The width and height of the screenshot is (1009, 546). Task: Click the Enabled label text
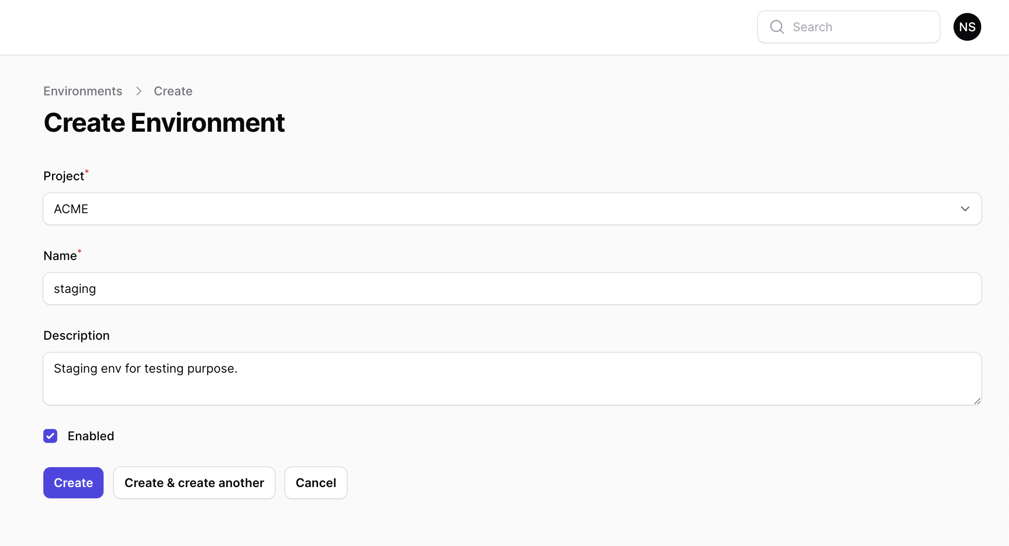[91, 436]
